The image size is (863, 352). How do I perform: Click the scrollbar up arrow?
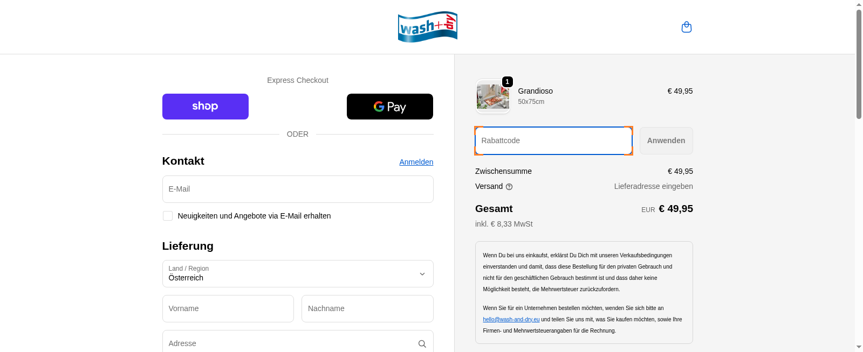(x=859, y=4)
